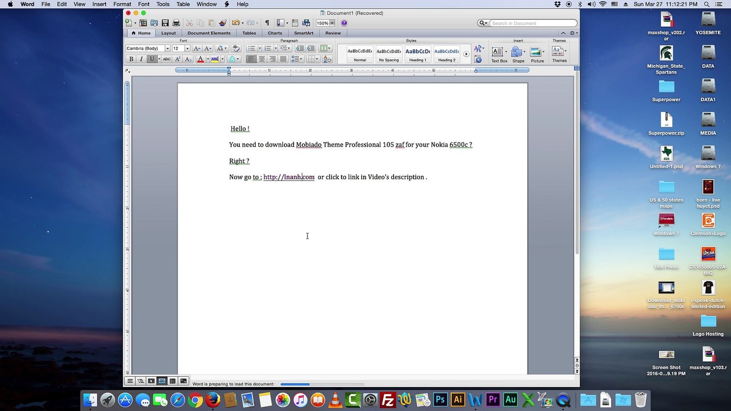Image resolution: width=731 pixels, height=411 pixels.
Task: Click the New blank document icon
Action: click(128, 23)
